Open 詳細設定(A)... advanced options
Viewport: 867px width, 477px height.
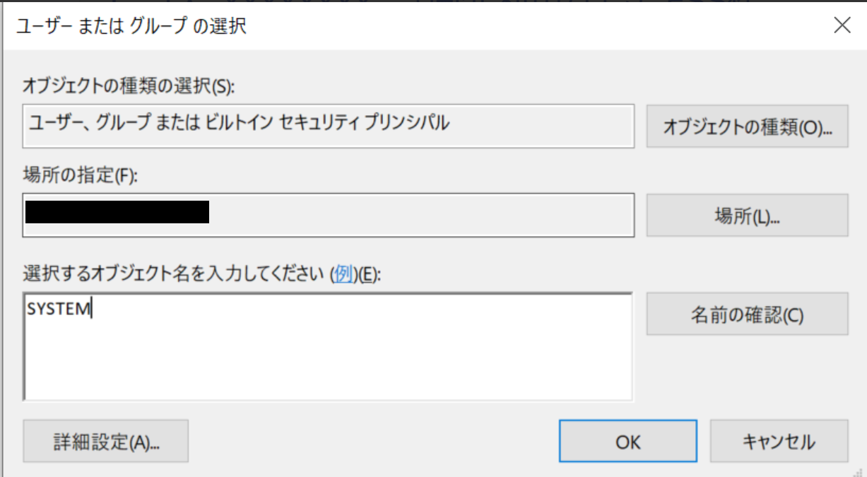pyautogui.click(x=106, y=442)
